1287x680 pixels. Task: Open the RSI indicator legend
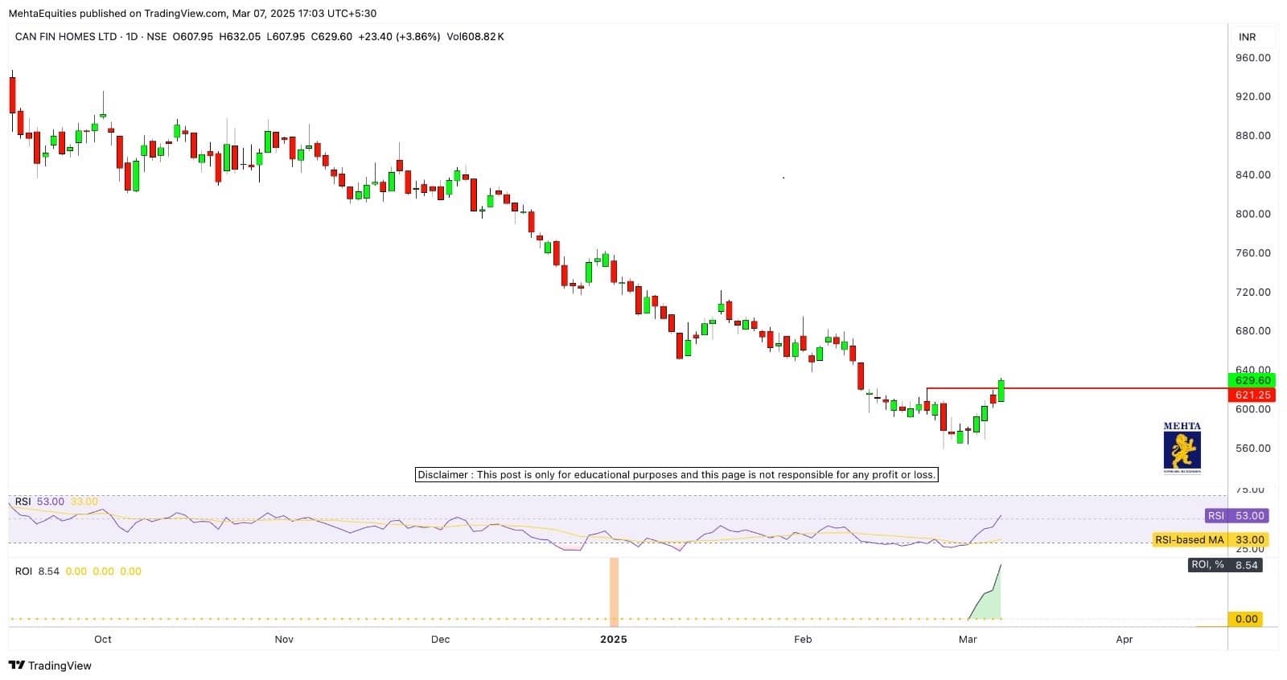tap(23, 502)
